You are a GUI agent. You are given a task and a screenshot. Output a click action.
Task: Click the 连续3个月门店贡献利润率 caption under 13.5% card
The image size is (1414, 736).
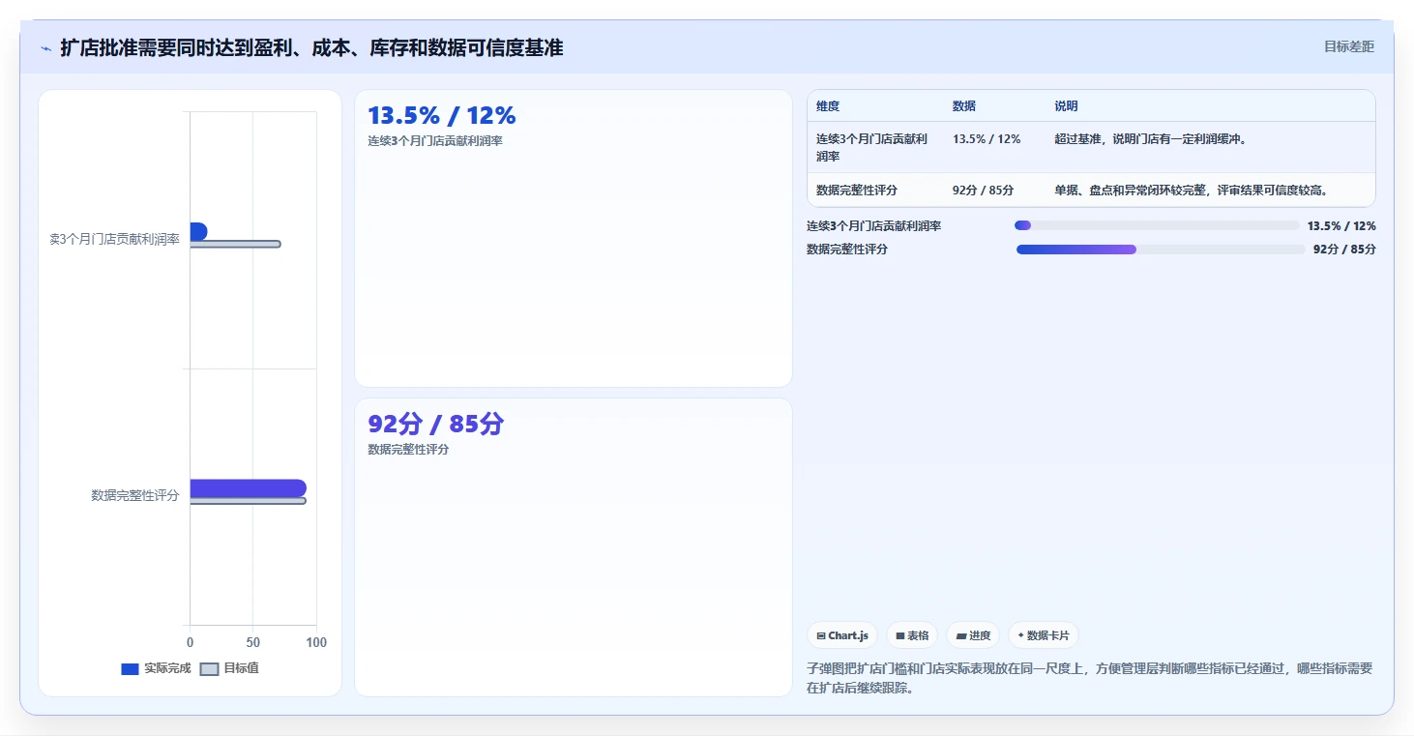435,141
